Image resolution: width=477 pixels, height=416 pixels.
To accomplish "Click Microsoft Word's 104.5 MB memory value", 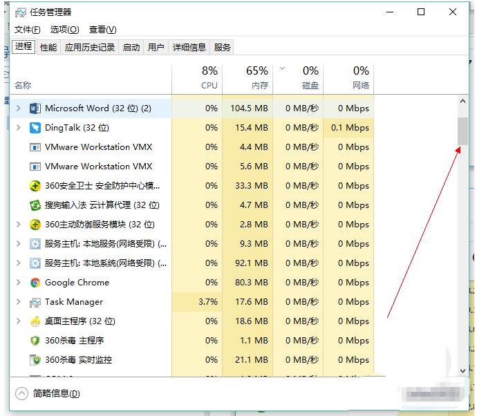I will (x=249, y=108).
